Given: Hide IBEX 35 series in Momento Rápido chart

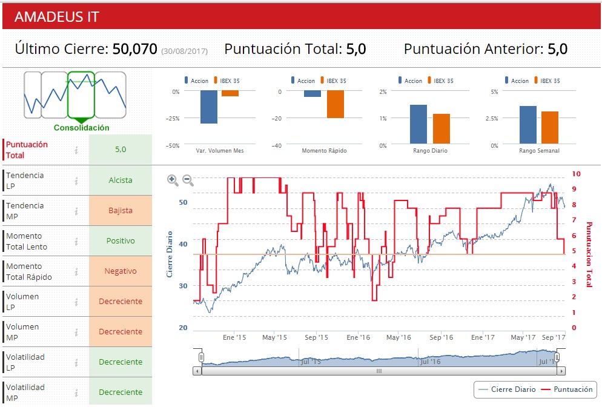Looking at the screenshot, I should tap(332, 81).
